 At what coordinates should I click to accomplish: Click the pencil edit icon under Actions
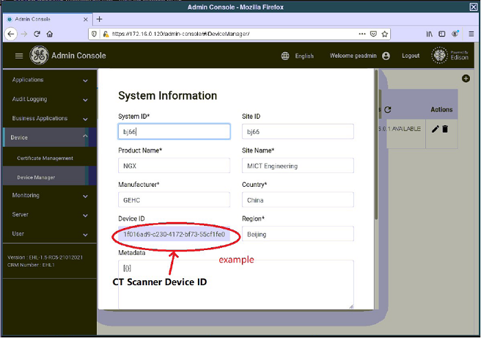click(x=435, y=128)
